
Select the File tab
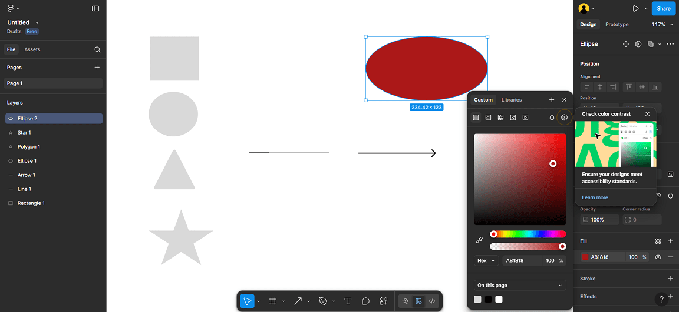tap(11, 49)
